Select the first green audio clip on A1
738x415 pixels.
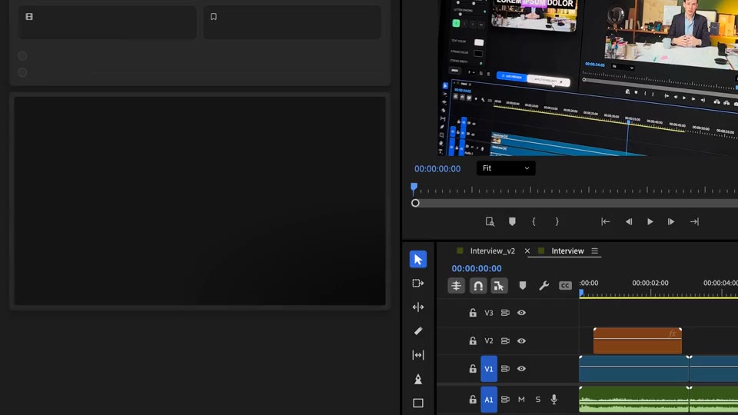(633, 400)
